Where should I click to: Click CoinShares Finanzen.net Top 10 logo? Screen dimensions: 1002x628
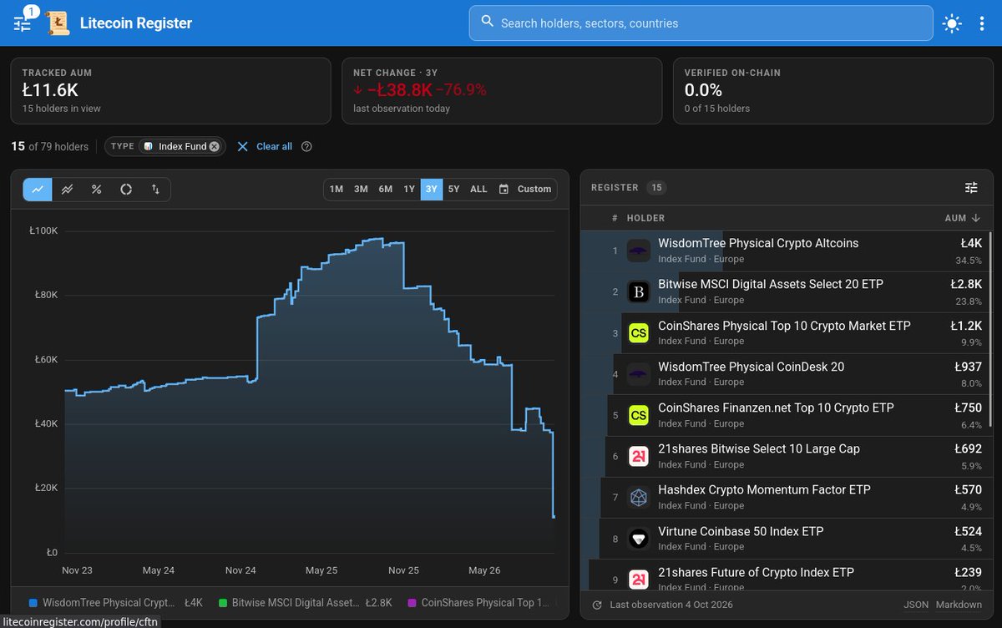pos(639,415)
